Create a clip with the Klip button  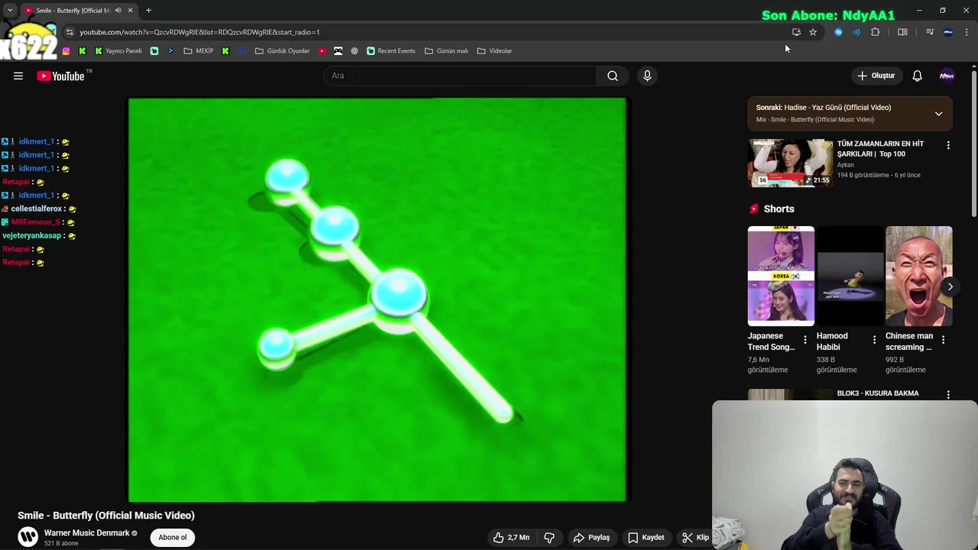pyautogui.click(x=696, y=537)
